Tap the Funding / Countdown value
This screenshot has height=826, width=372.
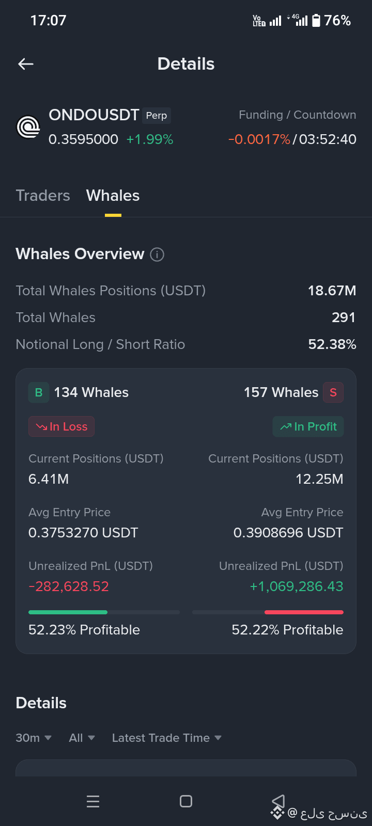click(292, 139)
